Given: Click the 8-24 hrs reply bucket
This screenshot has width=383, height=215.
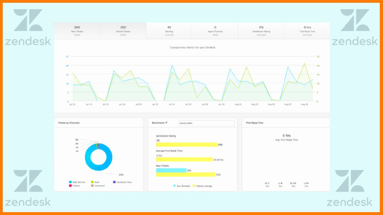Looking at the screenshot, I should pos(293,184).
